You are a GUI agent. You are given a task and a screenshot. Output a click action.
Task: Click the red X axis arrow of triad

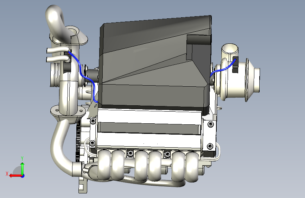point(15,176)
